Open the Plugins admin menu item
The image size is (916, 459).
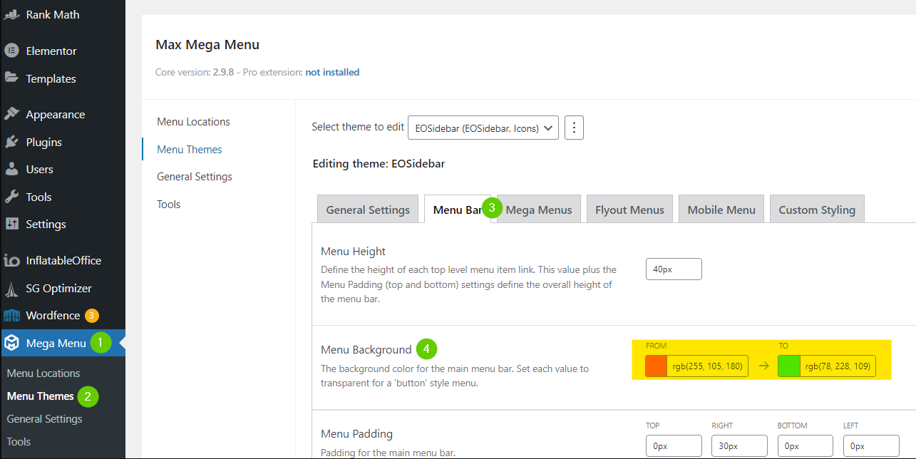click(63, 142)
